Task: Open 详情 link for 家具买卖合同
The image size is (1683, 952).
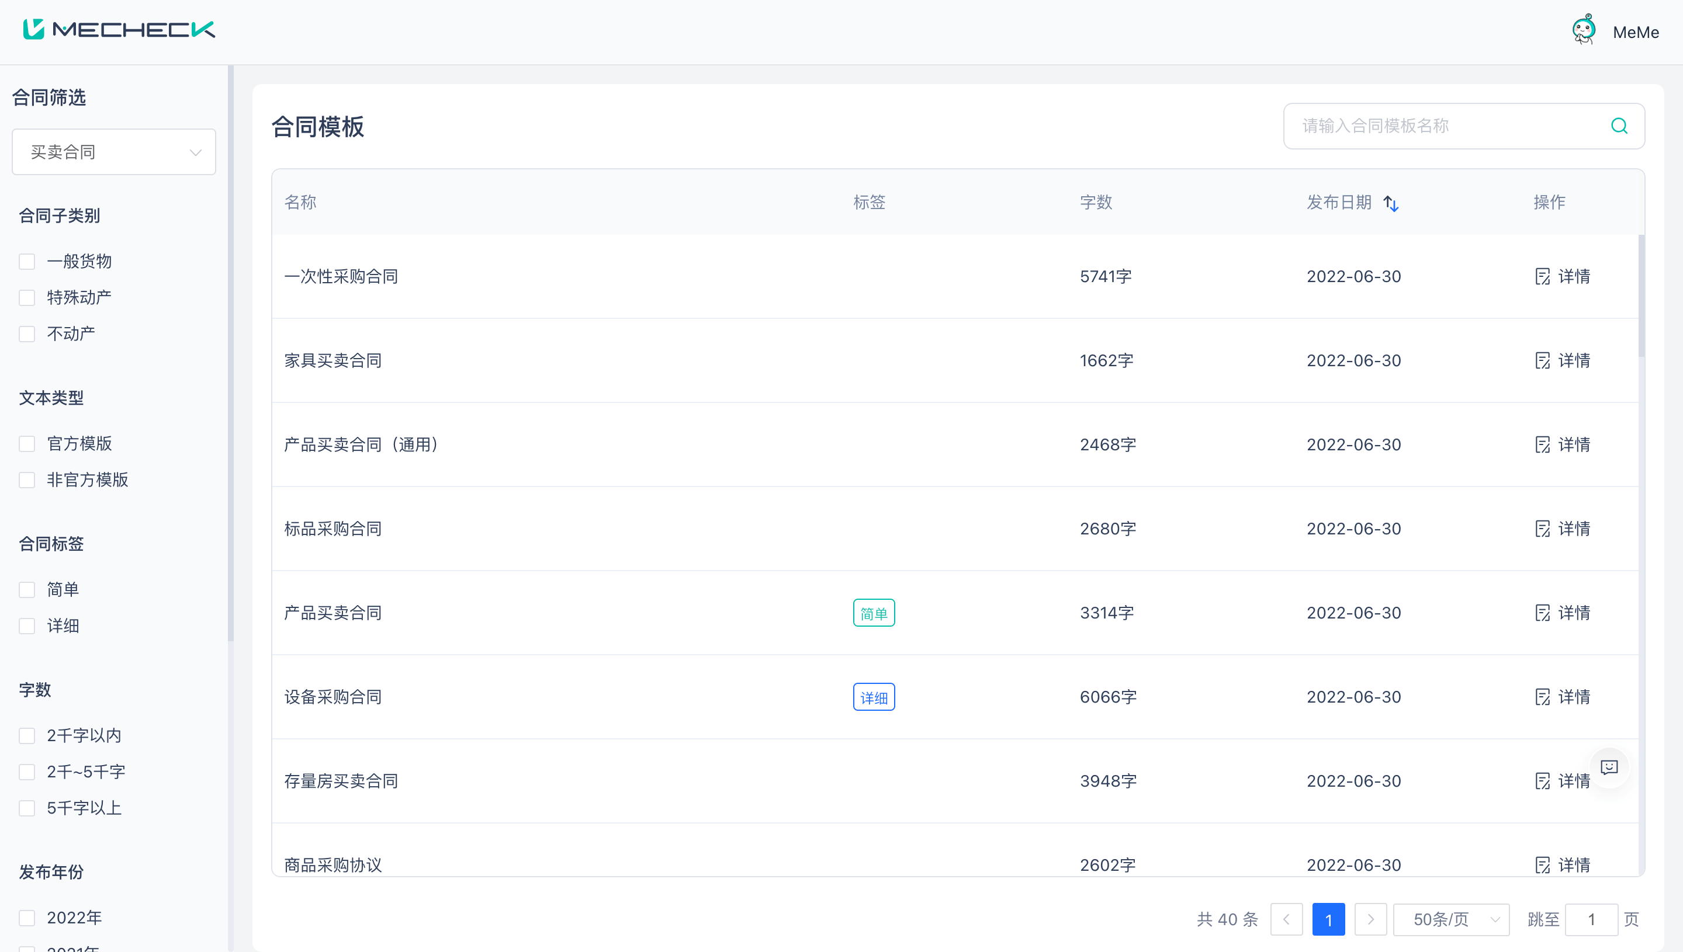Action: click(x=1573, y=360)
